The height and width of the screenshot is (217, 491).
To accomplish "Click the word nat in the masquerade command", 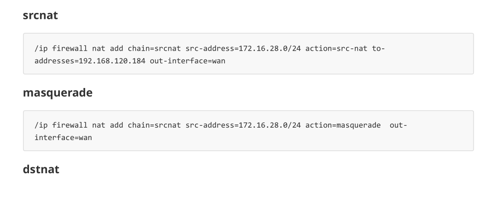I will click(x=98, y=125).
